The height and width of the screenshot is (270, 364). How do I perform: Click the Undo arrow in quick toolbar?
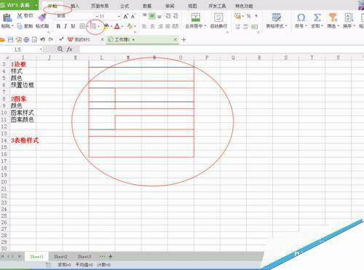point(43,39)
